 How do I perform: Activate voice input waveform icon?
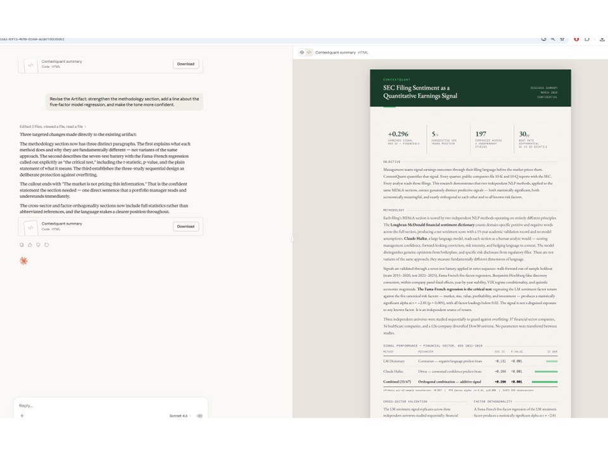(x=200, y=416)
